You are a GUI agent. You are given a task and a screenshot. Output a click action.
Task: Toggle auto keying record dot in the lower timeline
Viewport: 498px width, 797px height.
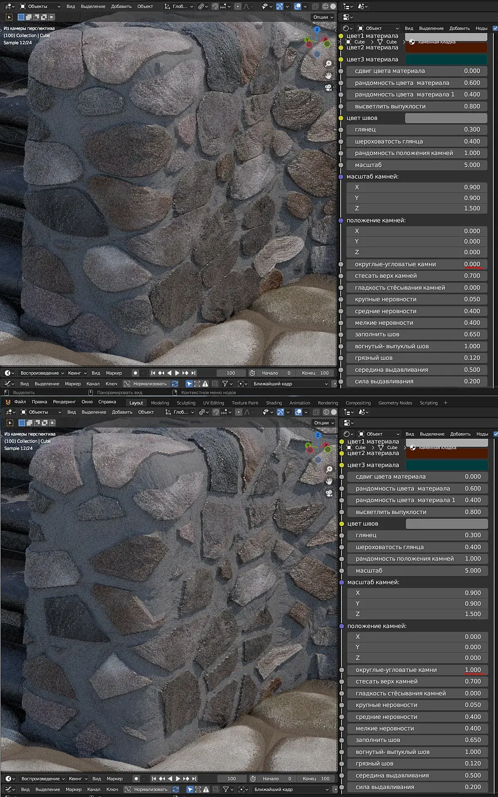click(136, 779)
